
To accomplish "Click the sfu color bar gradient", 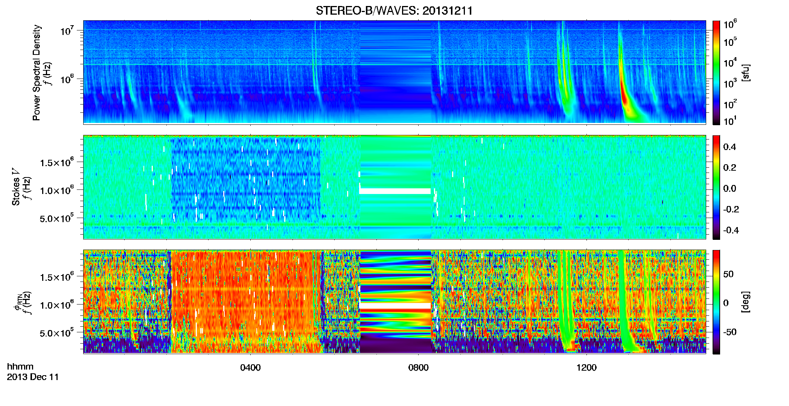I will [x=716, y=73].
